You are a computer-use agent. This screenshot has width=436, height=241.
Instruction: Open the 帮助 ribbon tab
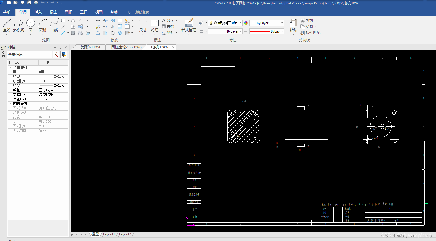(114, 12)
